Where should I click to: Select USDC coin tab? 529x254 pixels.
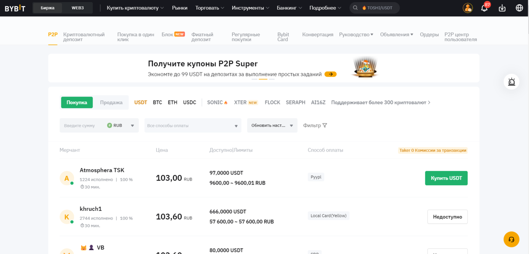click(x=190, y=102)
